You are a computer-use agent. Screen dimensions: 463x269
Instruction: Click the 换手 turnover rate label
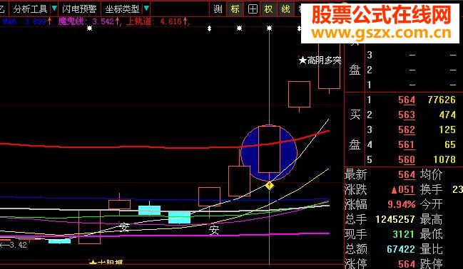pyautogui.click(x=431, y=190)
